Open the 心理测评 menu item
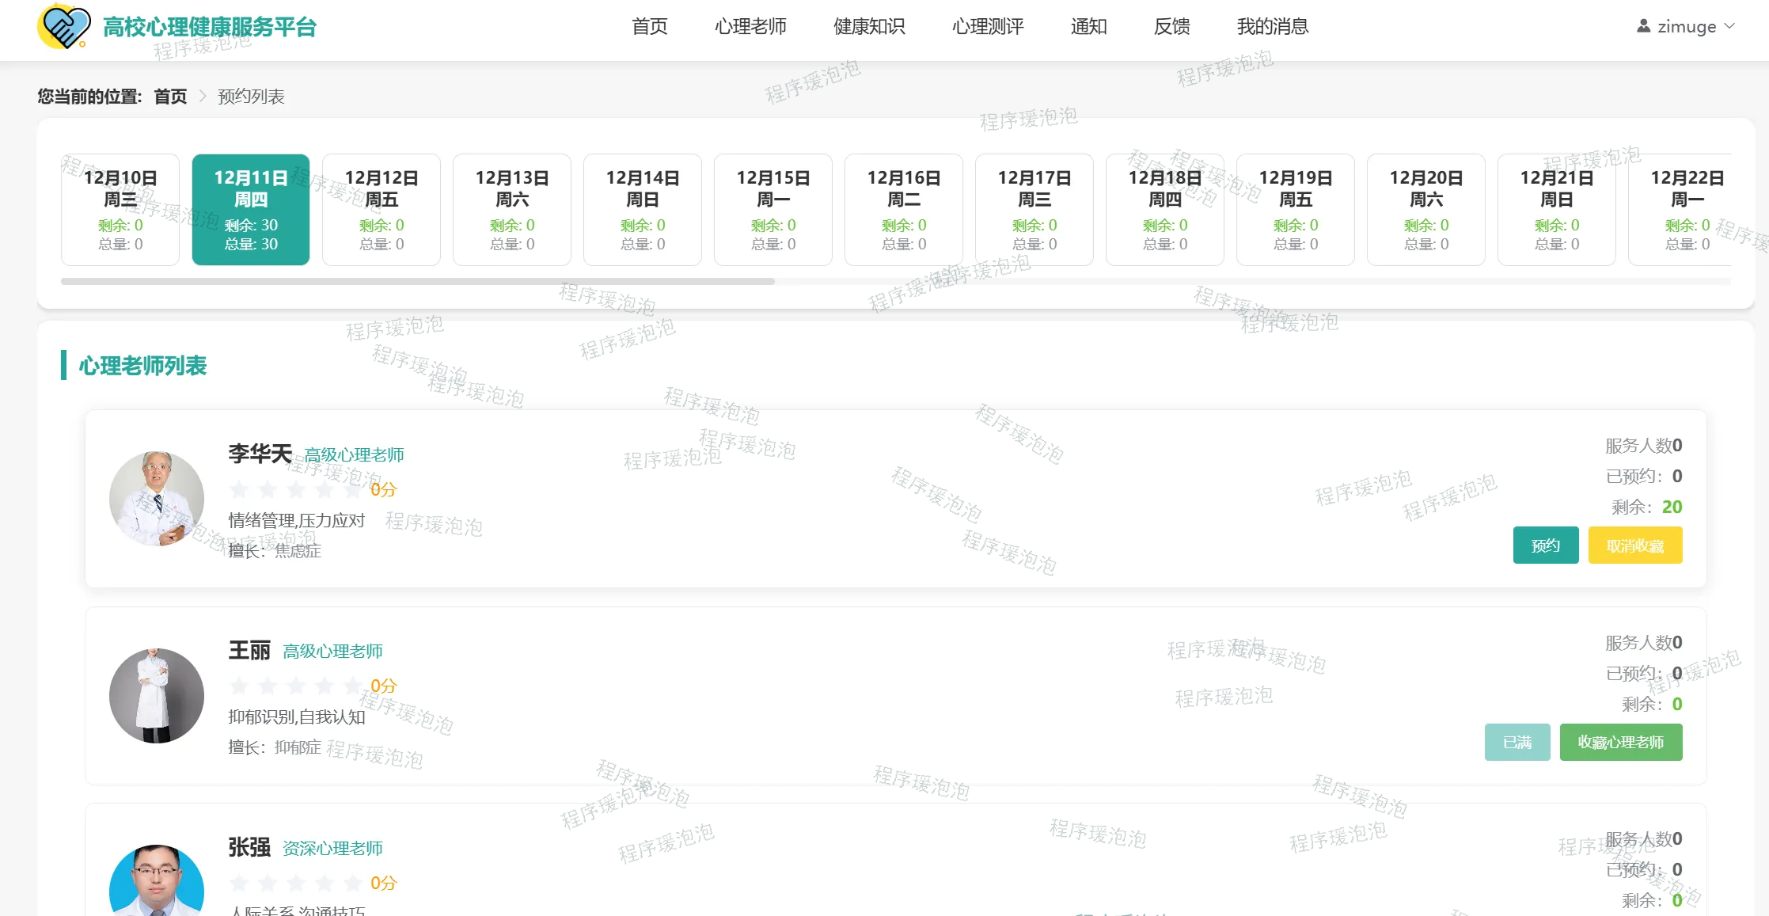Image resolution: width=1769 pixels, height=916 pixels. tap(987, 26)
